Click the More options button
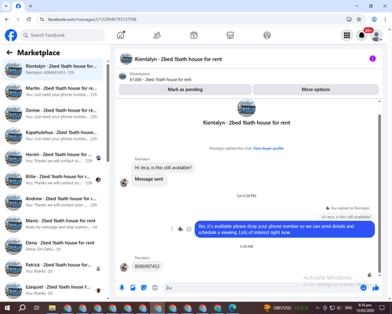Image resolution: width=392 pixels, height=314 pixels. point(316,89)
